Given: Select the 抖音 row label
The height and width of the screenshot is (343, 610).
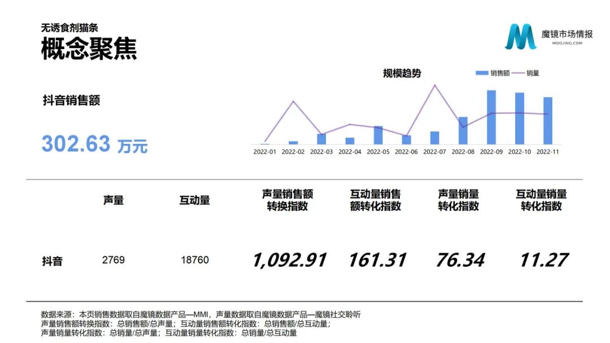Looking at the screenshot, I should click(53, 261).
